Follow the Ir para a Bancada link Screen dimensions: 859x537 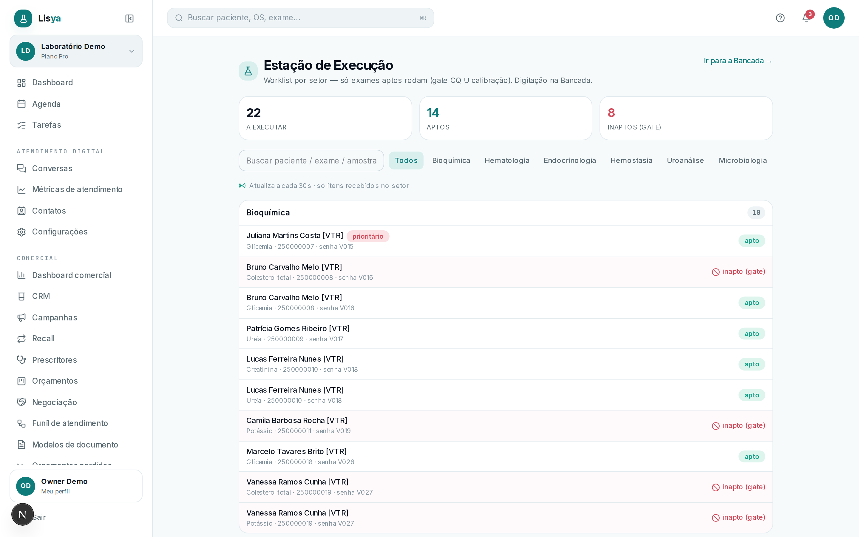click(738, 61)
